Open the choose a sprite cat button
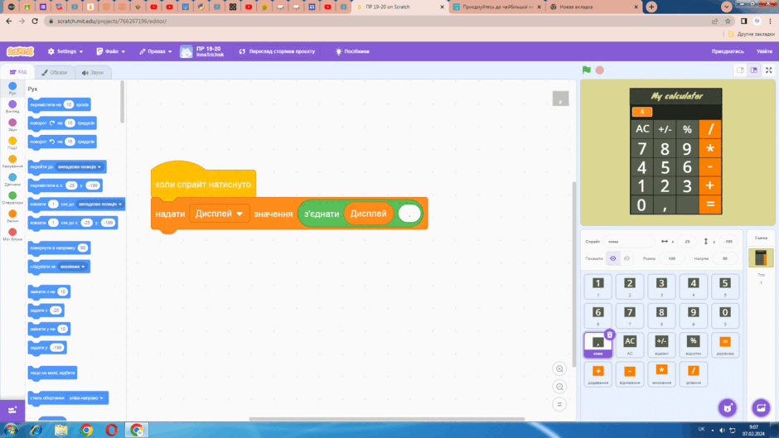 point(728,408)
